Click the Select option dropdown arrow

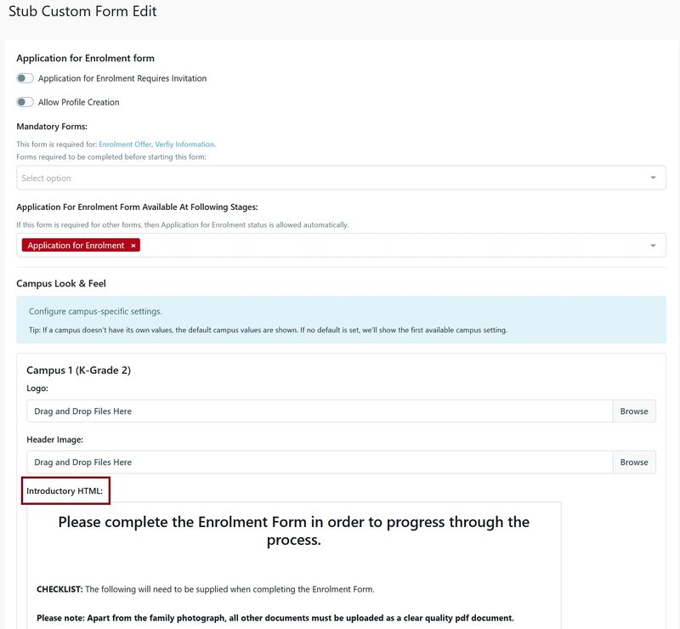pyautogui.click(x=653, y=178)
